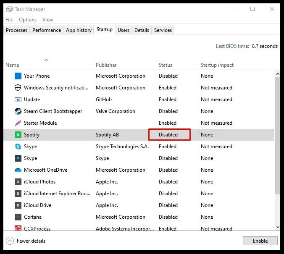
Task: Click the Your Phone app icon
Action: [18, 76]
